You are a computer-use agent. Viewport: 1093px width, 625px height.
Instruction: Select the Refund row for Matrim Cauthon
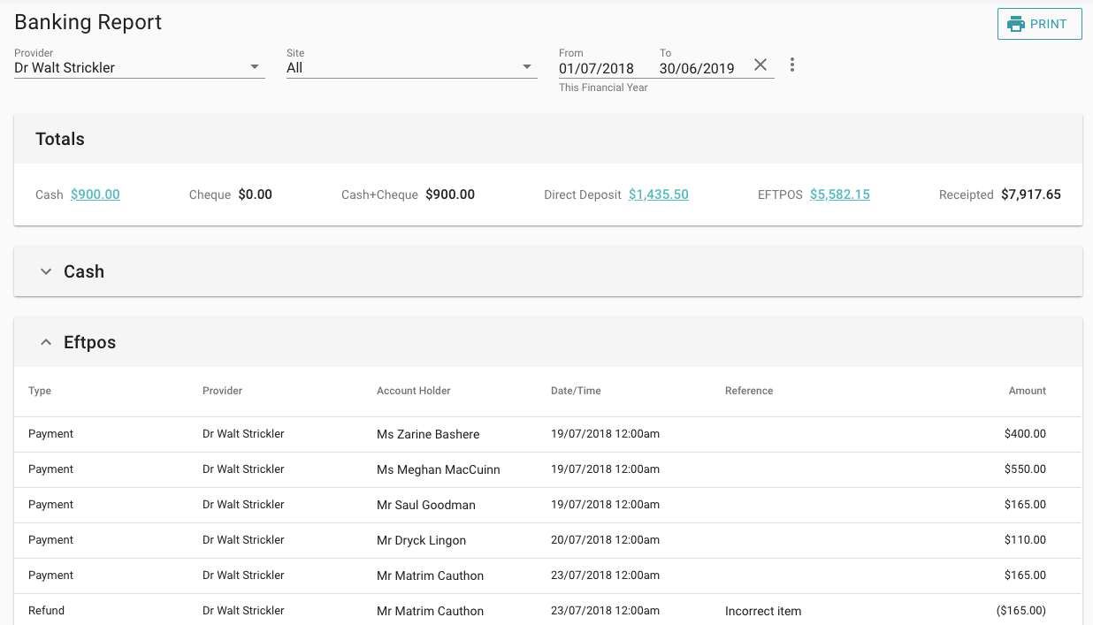[430, 611]
